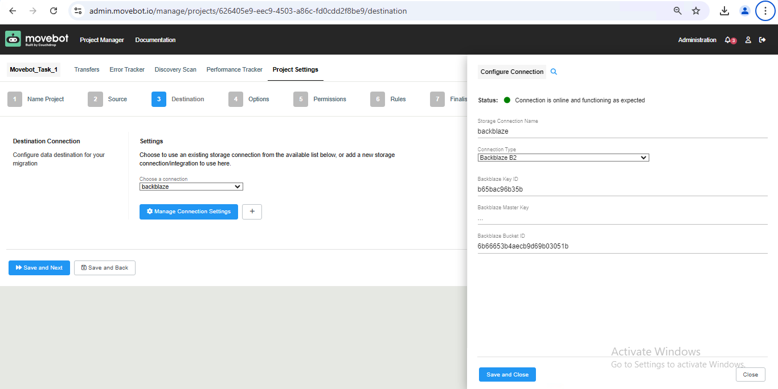Click Save and Next button

[x=39, y=268]
